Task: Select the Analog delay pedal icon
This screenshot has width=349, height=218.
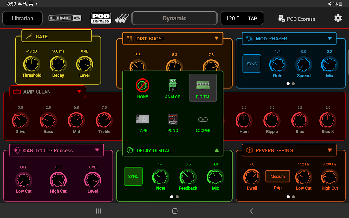Action: 173,85
